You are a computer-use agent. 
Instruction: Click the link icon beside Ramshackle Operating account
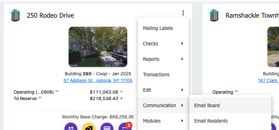point(236,91)
